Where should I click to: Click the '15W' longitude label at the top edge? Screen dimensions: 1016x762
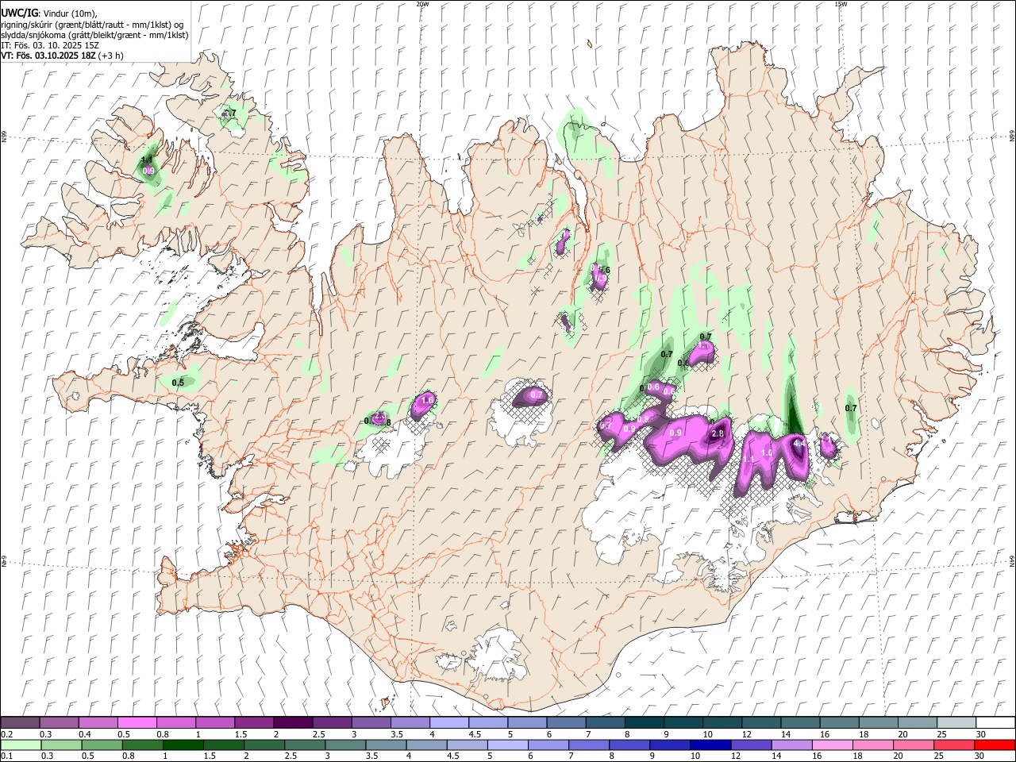(841, 4)
